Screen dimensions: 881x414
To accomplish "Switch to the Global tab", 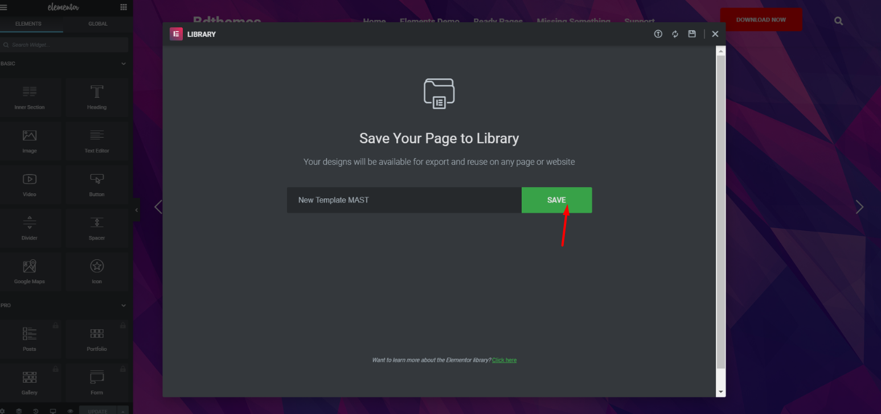I will [98, 24].
